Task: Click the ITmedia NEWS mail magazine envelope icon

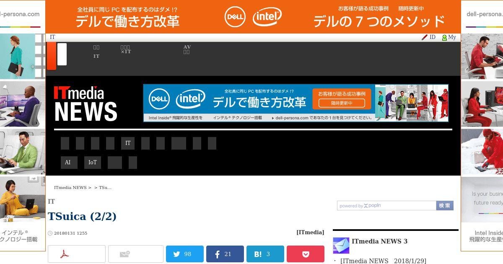Action: (x=341, y=246)
